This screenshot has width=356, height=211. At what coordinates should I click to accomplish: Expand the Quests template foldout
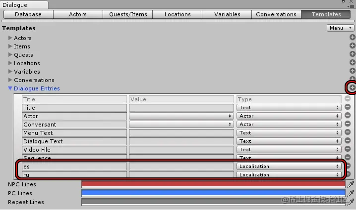coord(10,54)
